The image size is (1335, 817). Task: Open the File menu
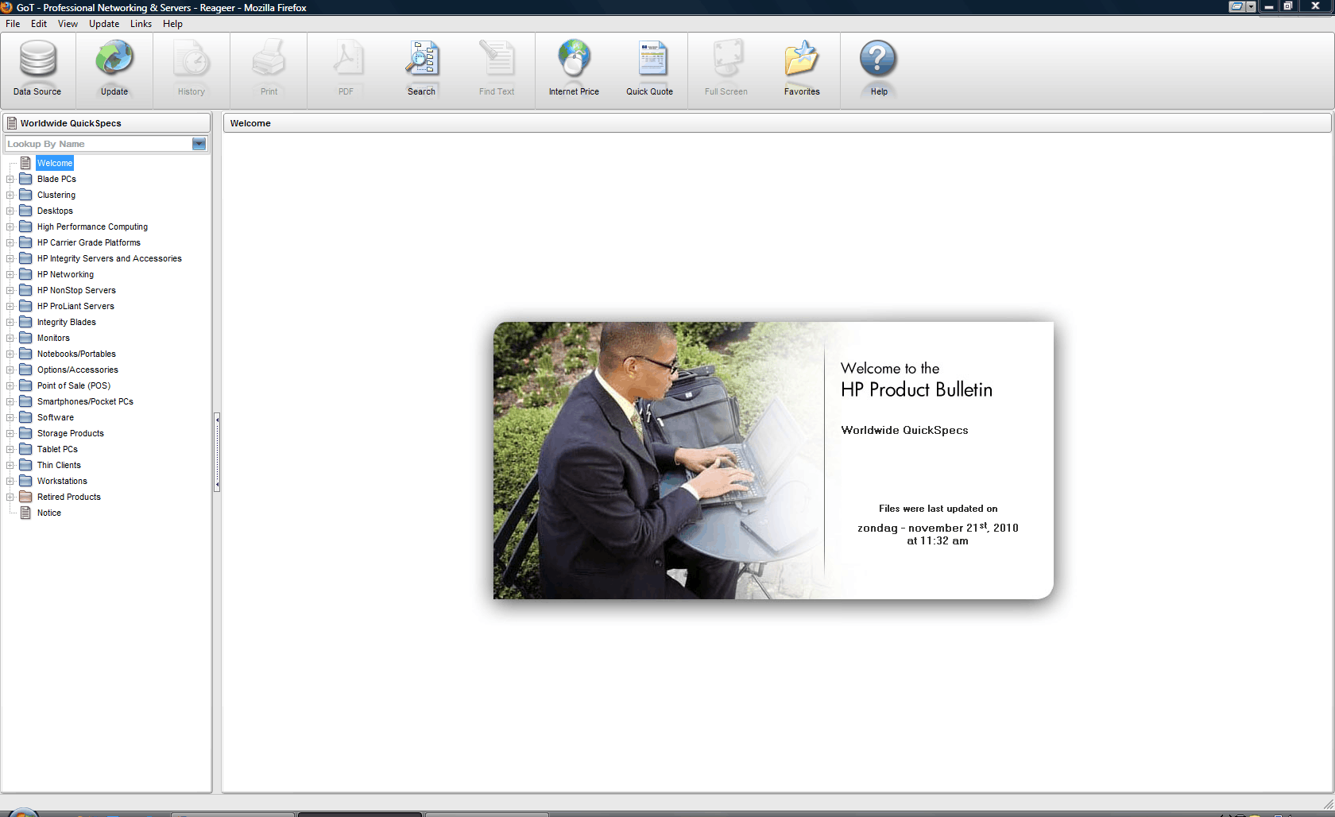pyautogui.click(x=13, y=24)
